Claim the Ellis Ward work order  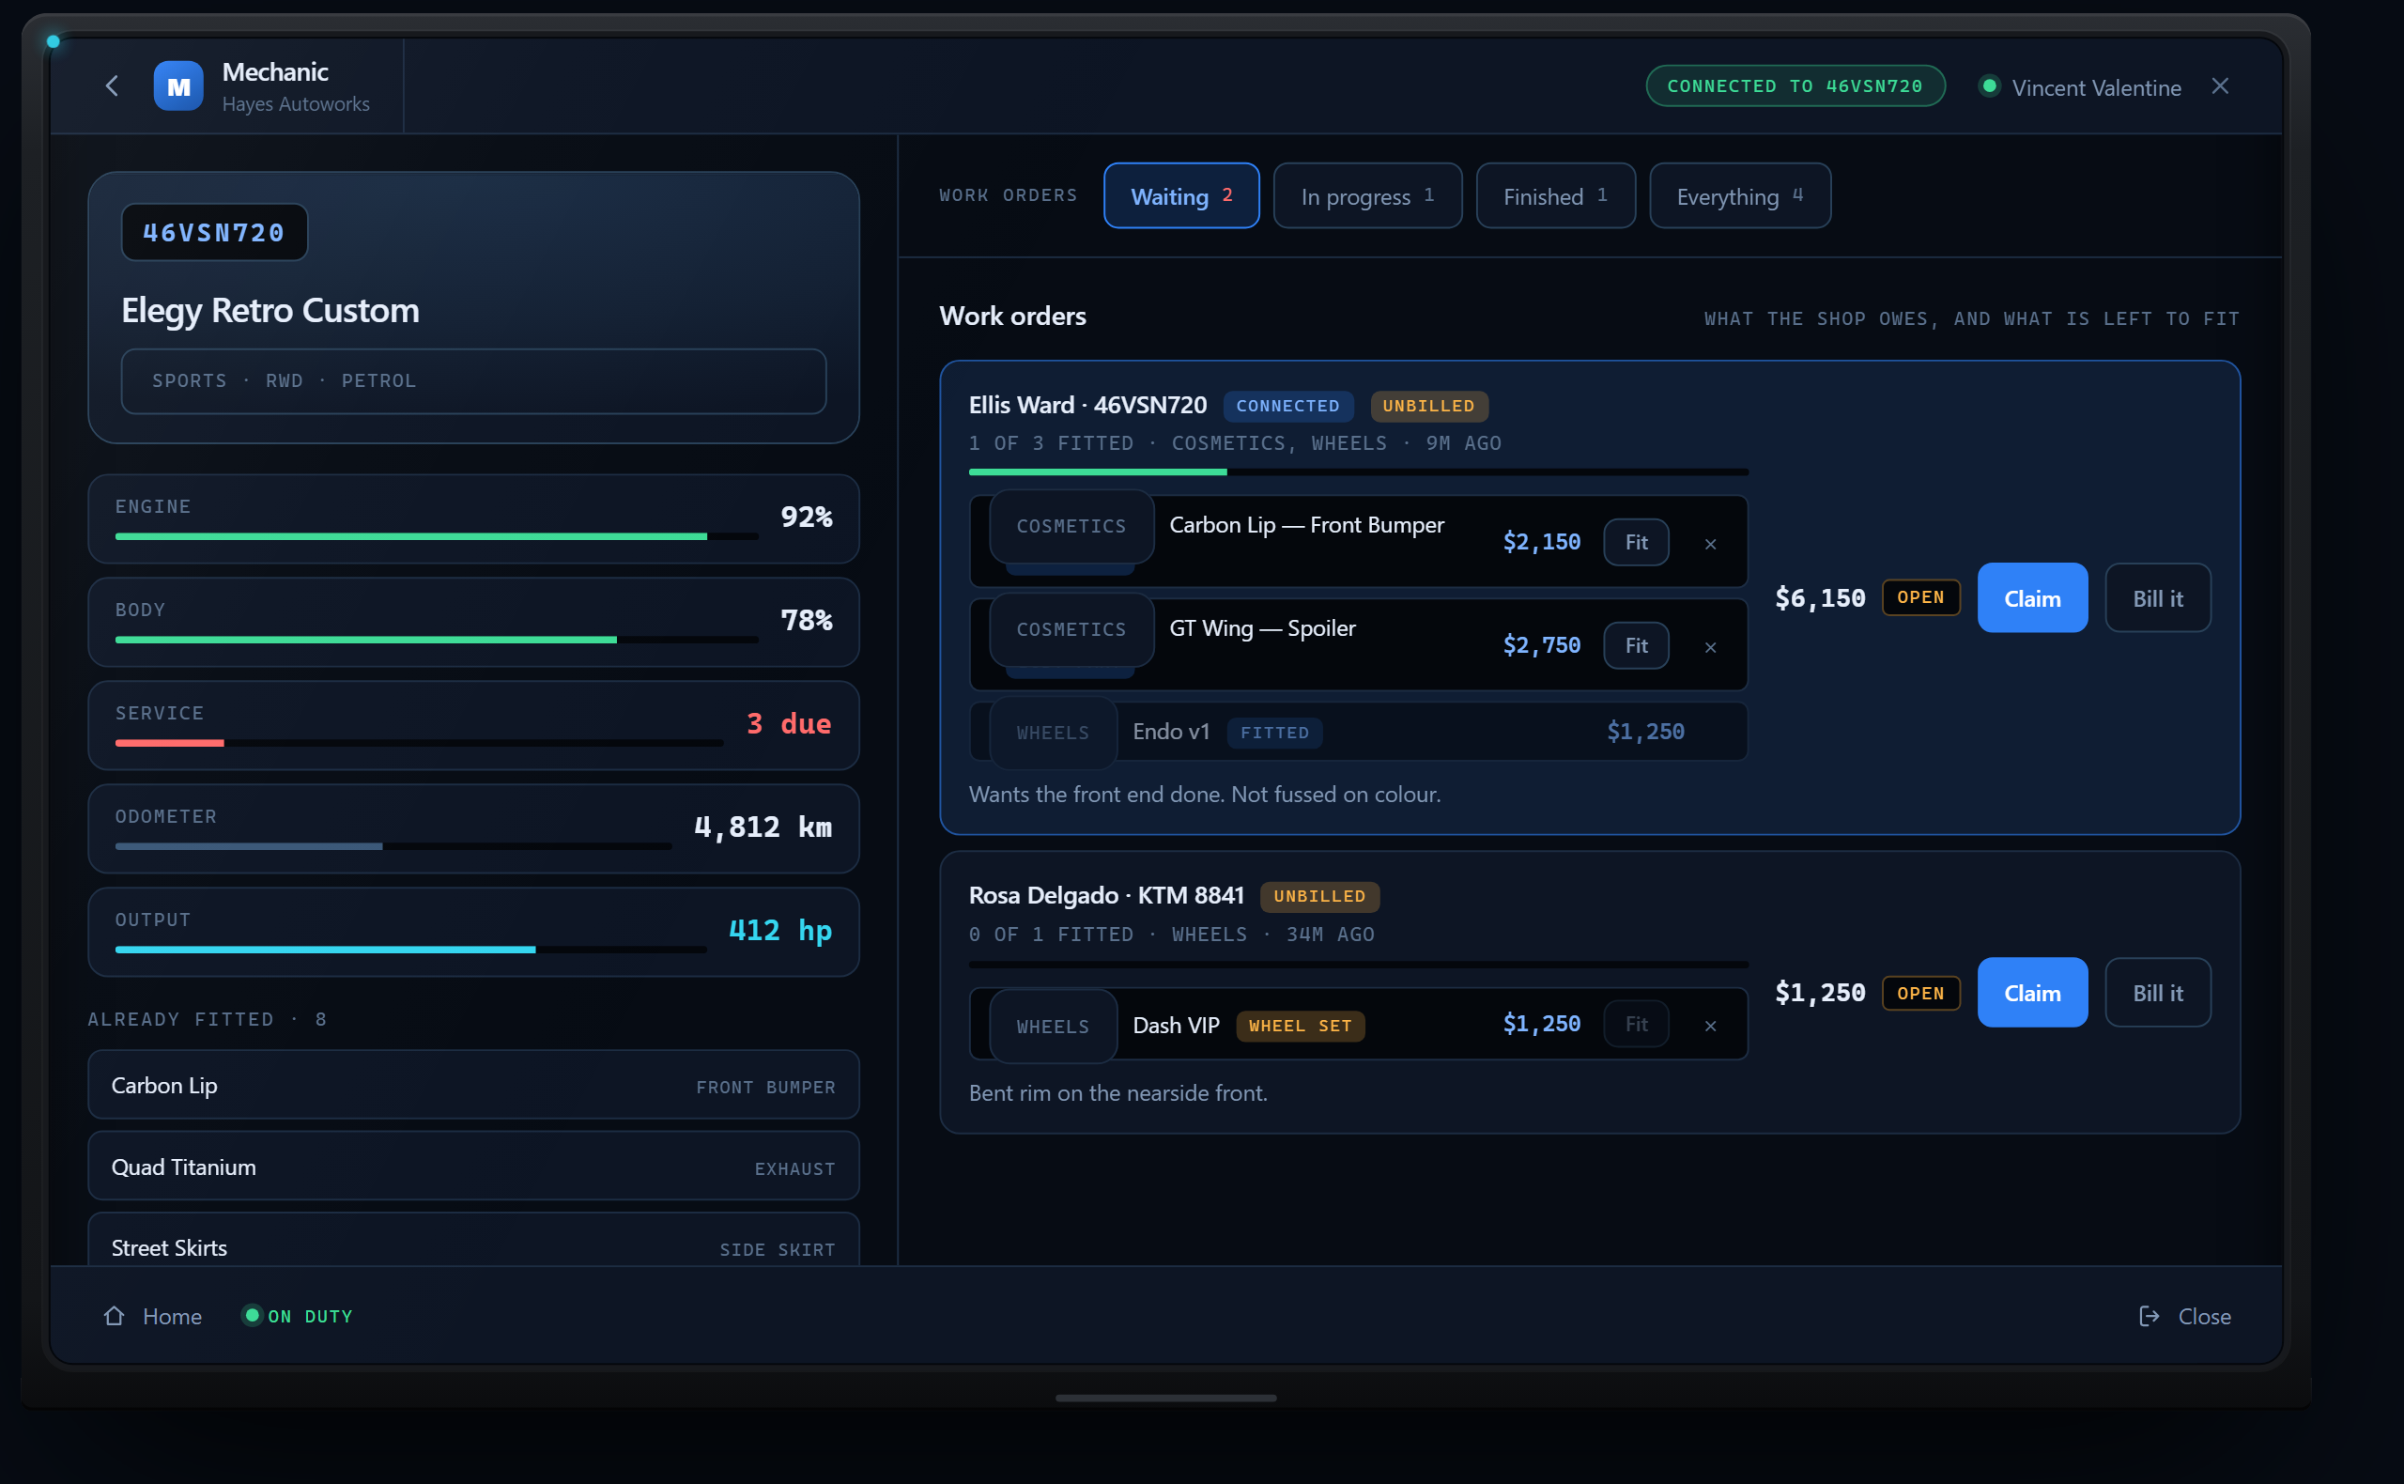(x=2032, y=597)
